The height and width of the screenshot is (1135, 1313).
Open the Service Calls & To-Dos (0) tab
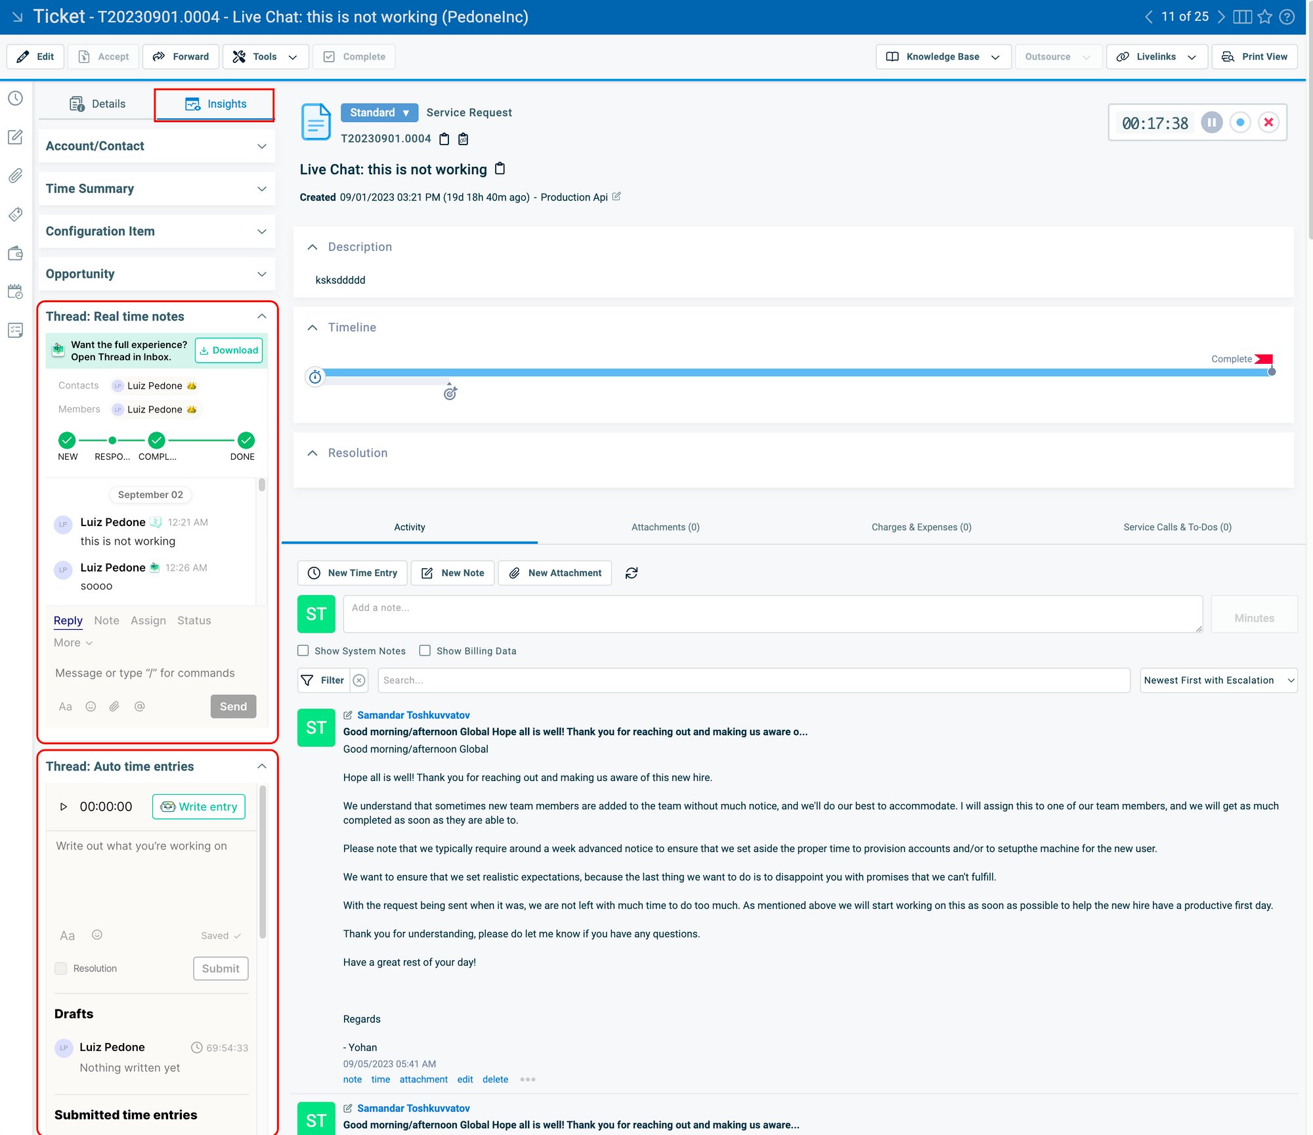pyautogui.click(x=1177, y=527)
